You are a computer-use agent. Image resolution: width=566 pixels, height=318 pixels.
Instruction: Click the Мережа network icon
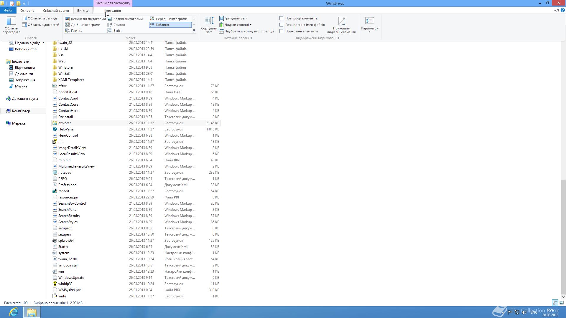[x=8, y=123]
